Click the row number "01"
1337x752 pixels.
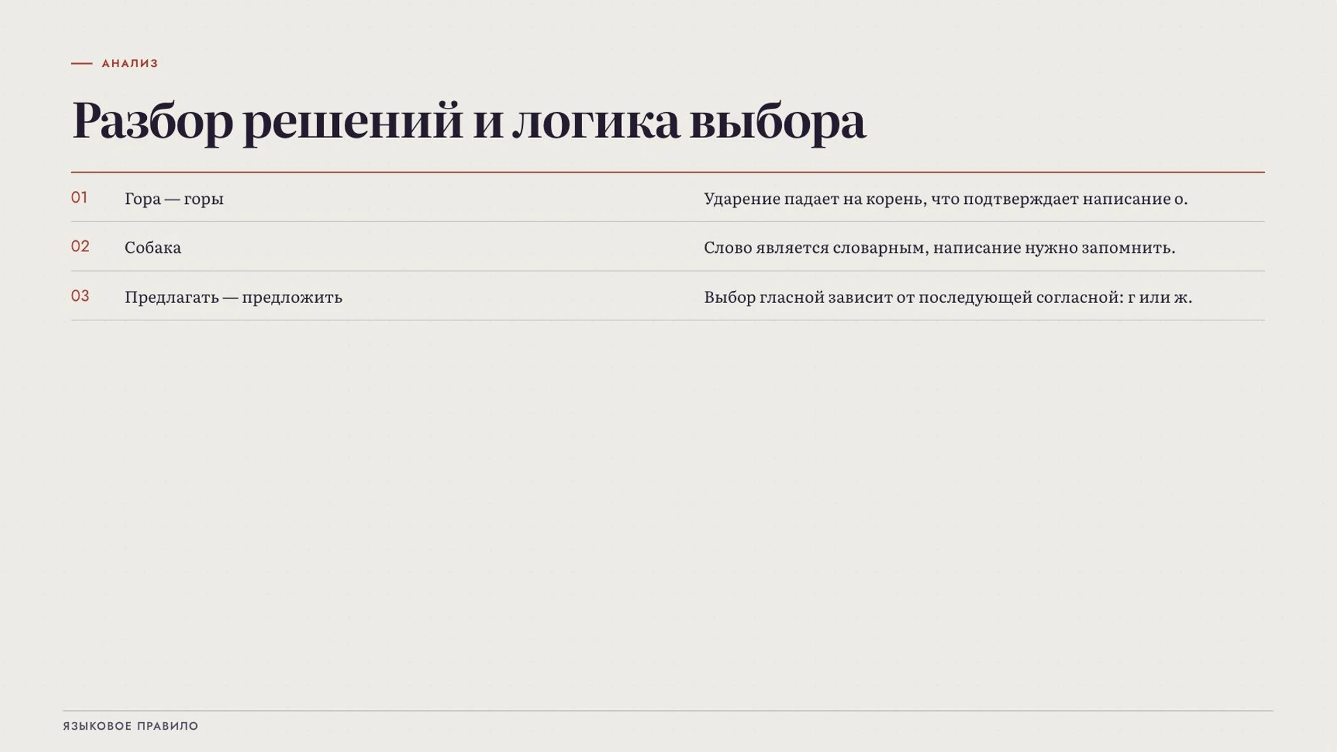point(79,198)
